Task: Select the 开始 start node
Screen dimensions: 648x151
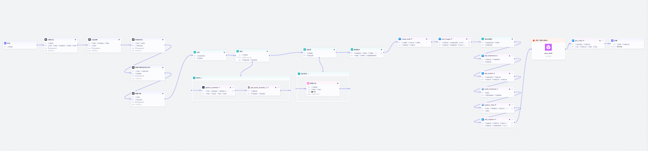Action: [8, 43]
